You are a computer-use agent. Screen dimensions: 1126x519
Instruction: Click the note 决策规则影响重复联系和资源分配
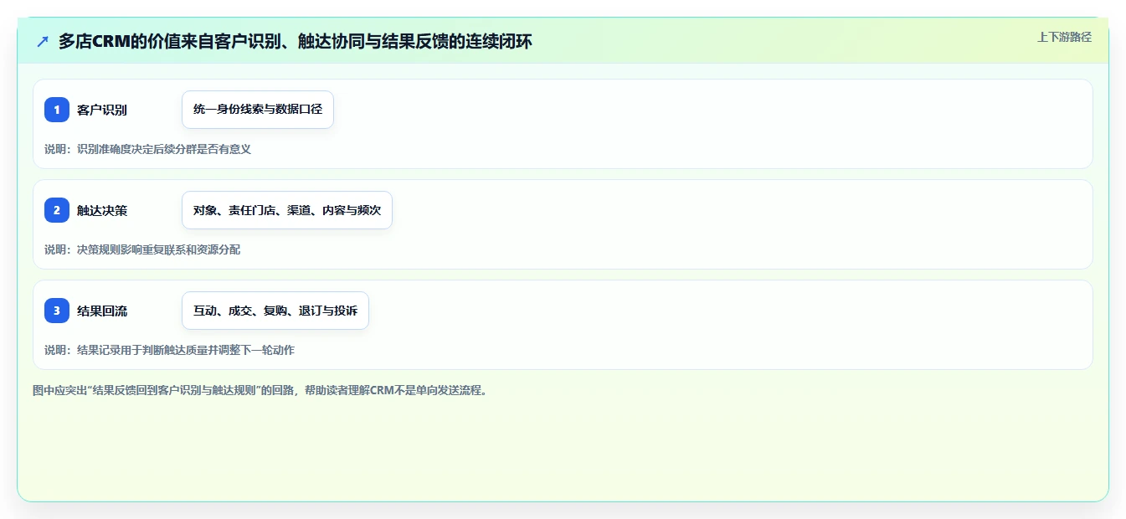[142, 249]
